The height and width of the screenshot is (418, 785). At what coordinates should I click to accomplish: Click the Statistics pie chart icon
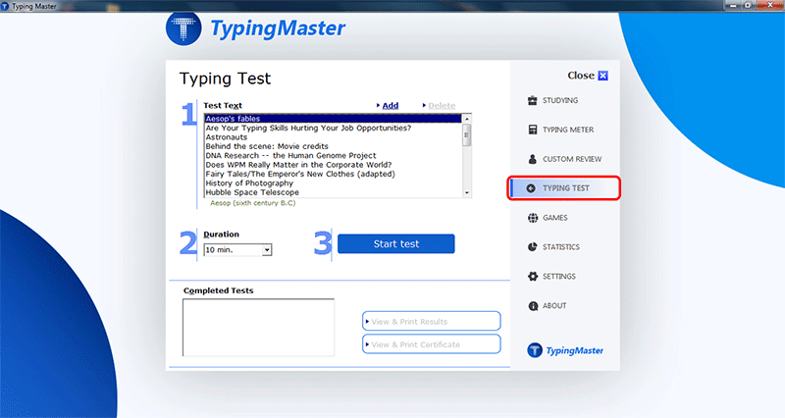click(x=532, y=247)
